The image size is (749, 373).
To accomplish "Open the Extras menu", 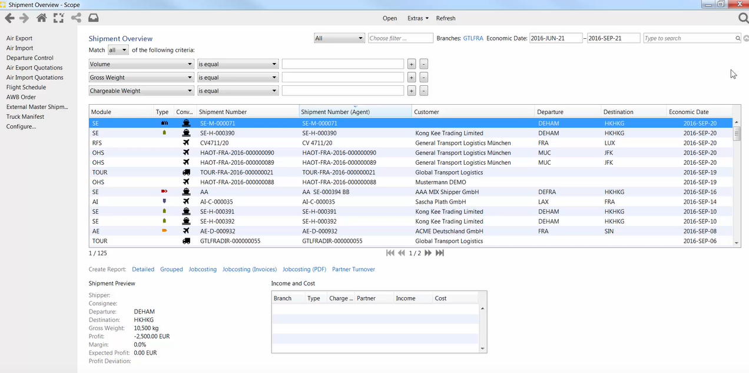I will pyautogui.click(x=417, y=18).
